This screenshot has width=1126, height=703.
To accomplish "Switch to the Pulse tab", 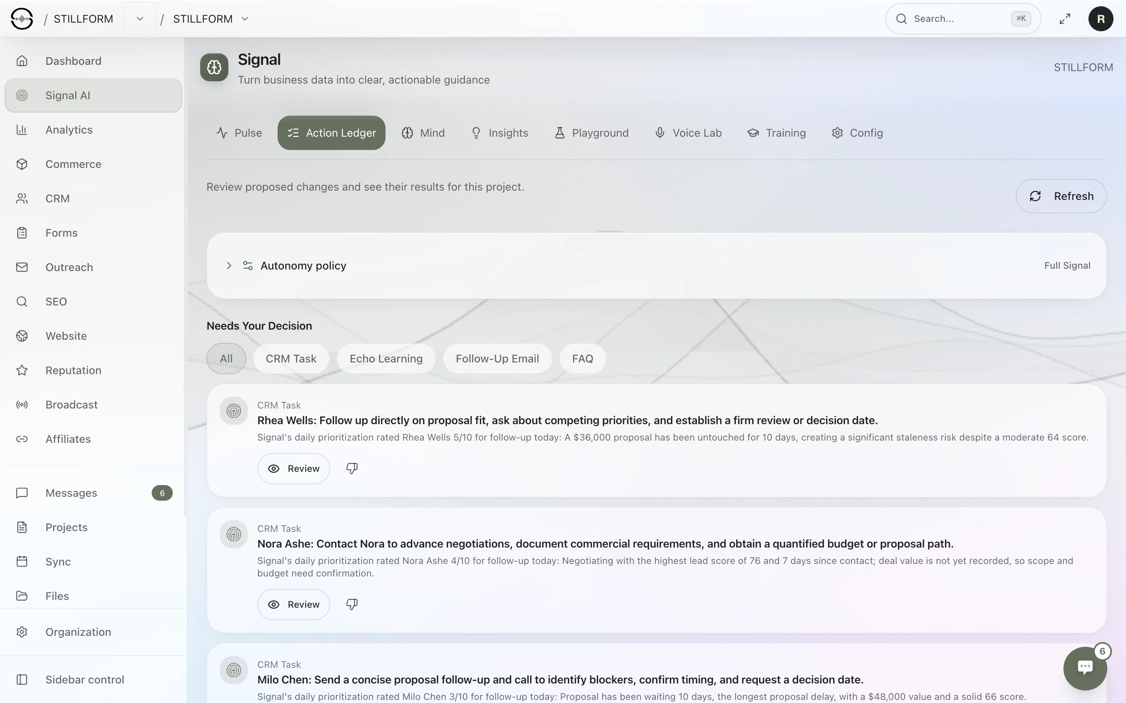I will (x=239, y=133).
